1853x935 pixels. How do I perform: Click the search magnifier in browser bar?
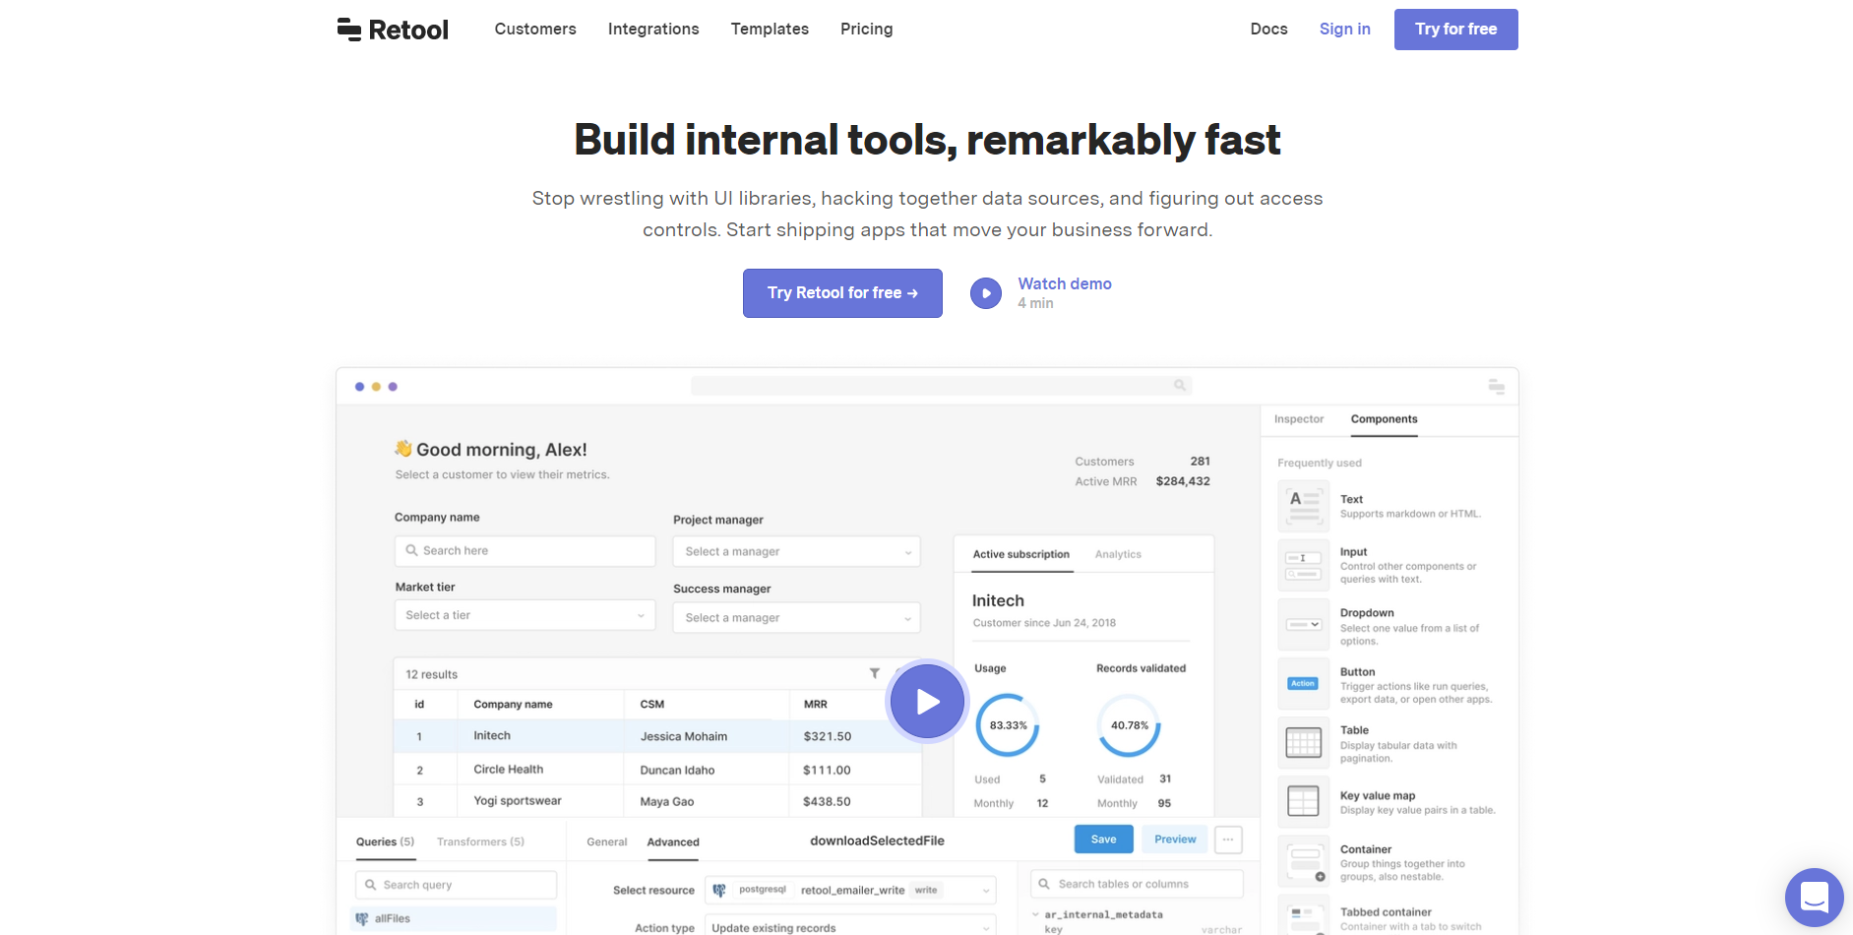(x=1179, y=386)
